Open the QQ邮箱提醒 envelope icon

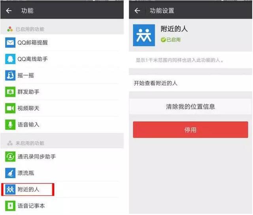click(10, 43)
